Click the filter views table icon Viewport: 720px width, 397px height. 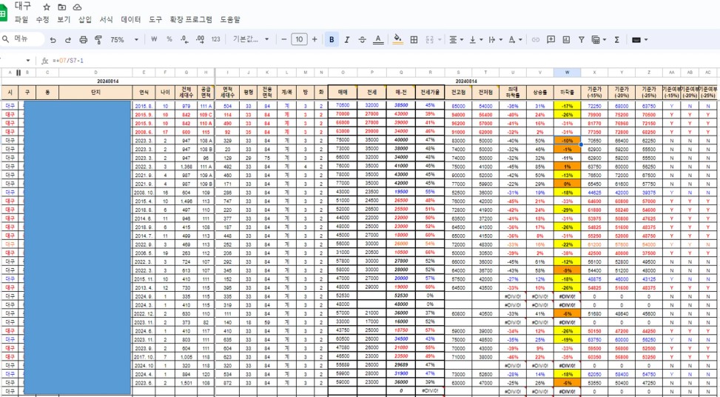point(596,39)
